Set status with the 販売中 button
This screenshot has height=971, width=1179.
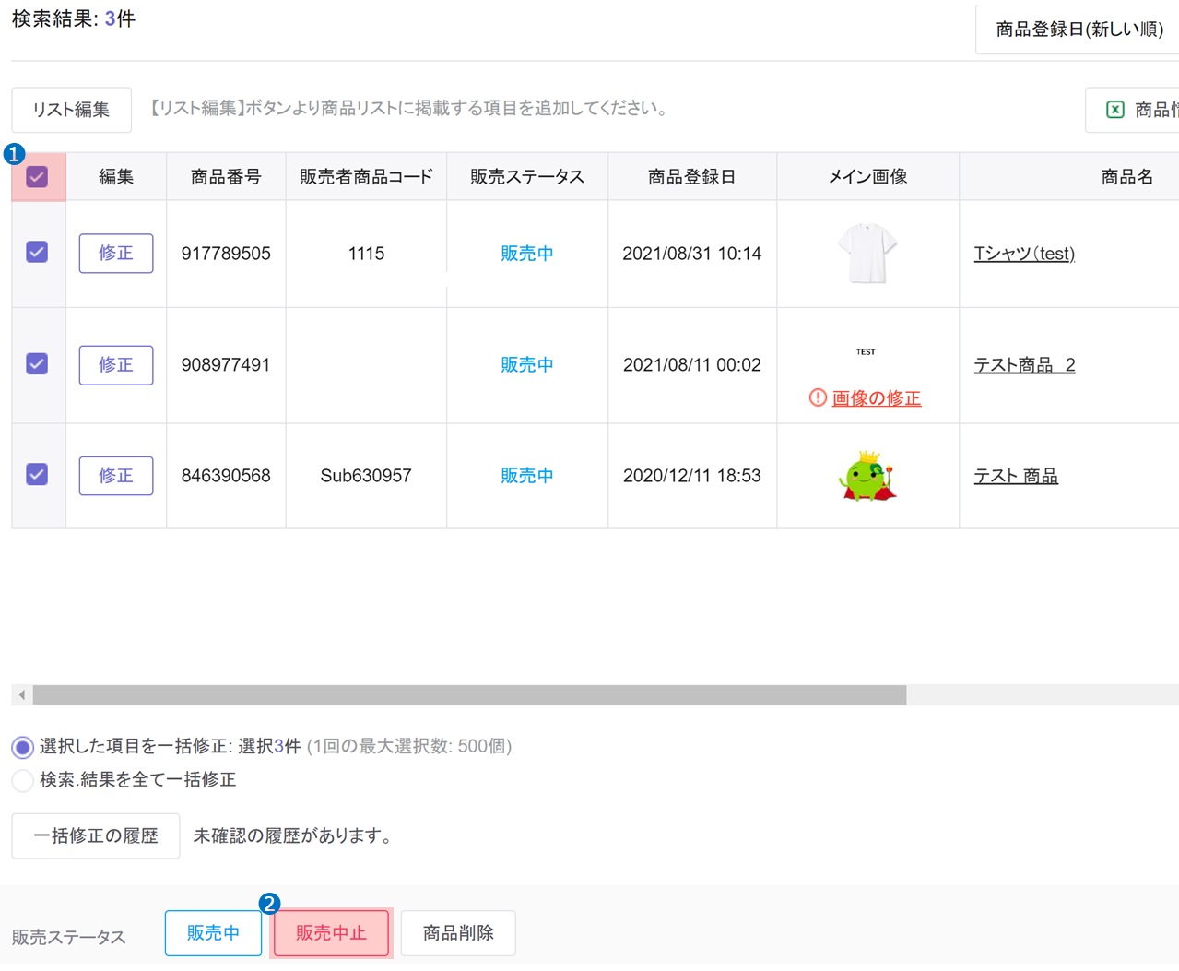[x=213, y=932]
